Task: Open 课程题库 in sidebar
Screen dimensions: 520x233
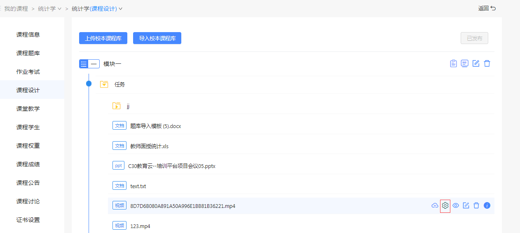Action: coord(28,53)
